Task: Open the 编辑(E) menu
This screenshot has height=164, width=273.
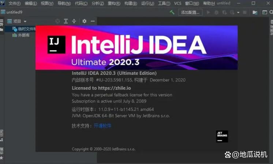Action: point(31,3)
